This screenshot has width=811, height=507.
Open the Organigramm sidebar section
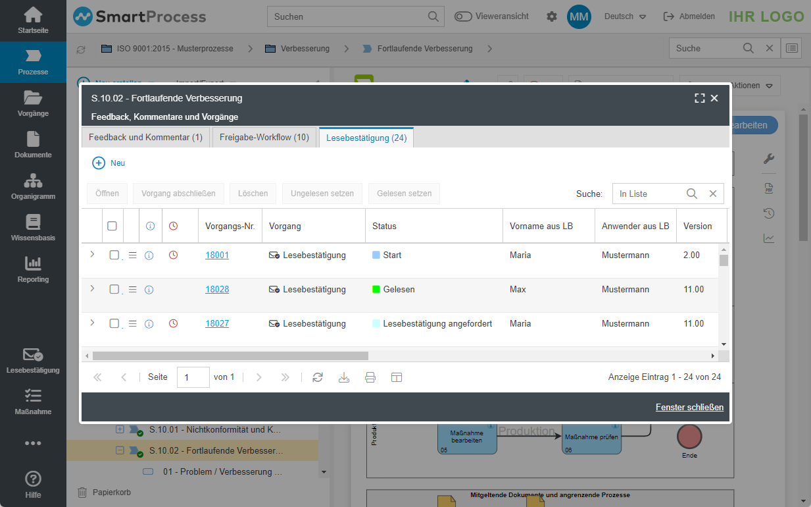[x=33, y=187]
